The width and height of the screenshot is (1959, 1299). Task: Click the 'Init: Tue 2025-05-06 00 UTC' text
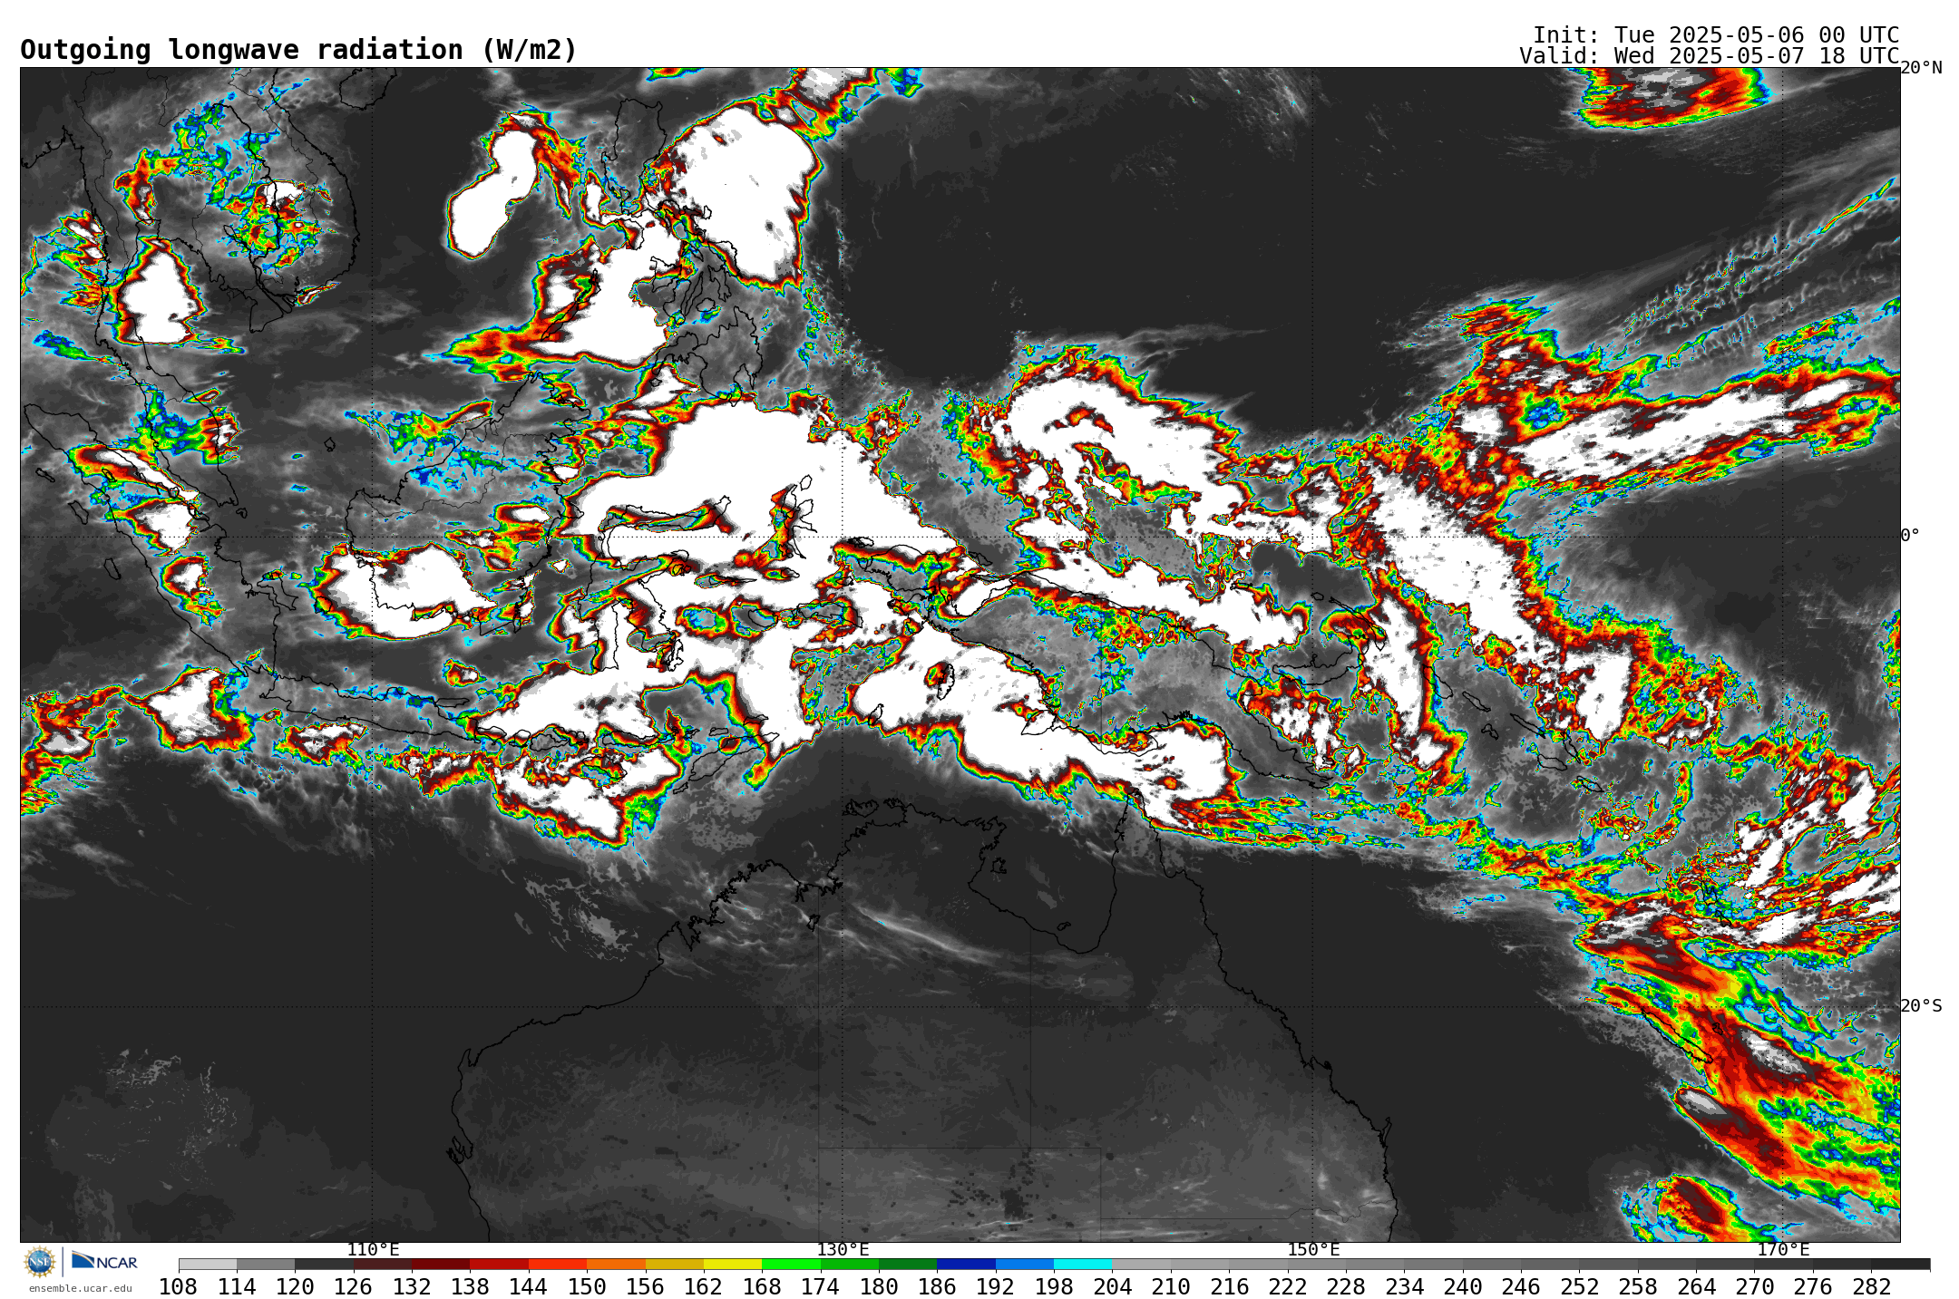[1716, 34]
